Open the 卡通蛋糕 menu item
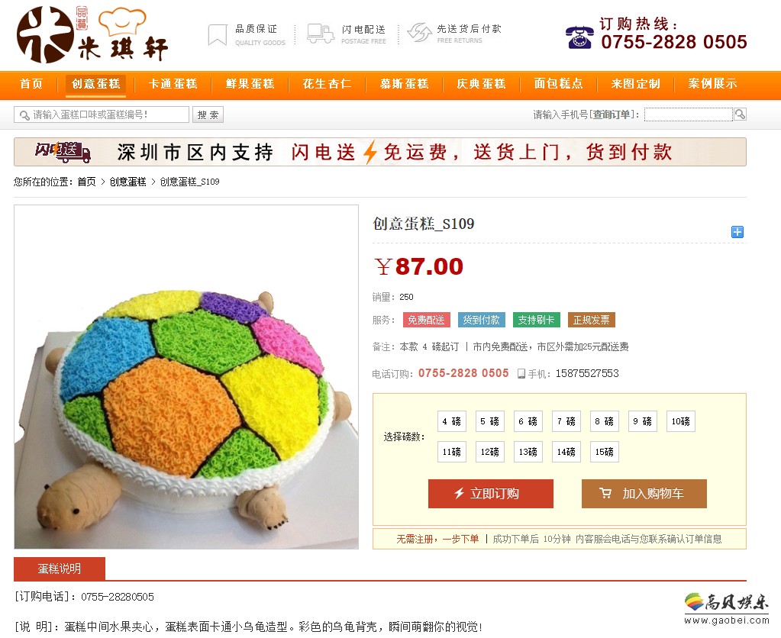 click(x=173, y=84)
